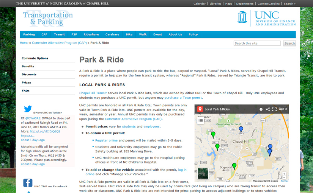Viewport: 313px width, 193px height.
Task: Click the map pin logo in the map header
Action: (200, 109)
